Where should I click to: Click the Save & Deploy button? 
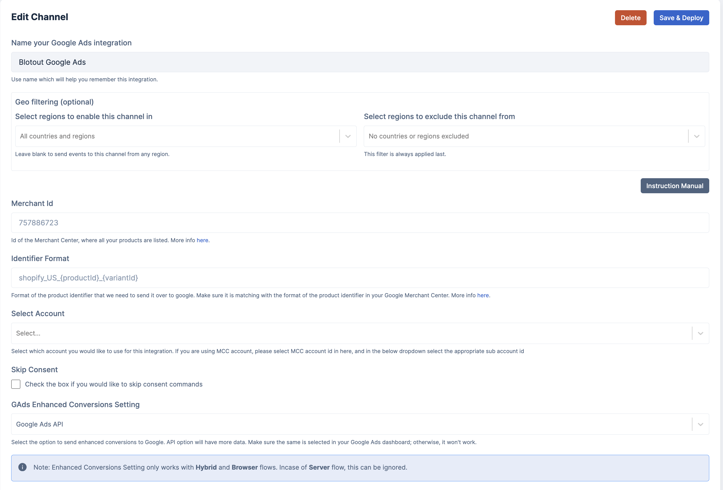681,18
